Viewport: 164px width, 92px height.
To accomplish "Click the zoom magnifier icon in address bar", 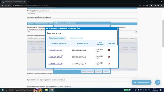I will pos(140,6).
